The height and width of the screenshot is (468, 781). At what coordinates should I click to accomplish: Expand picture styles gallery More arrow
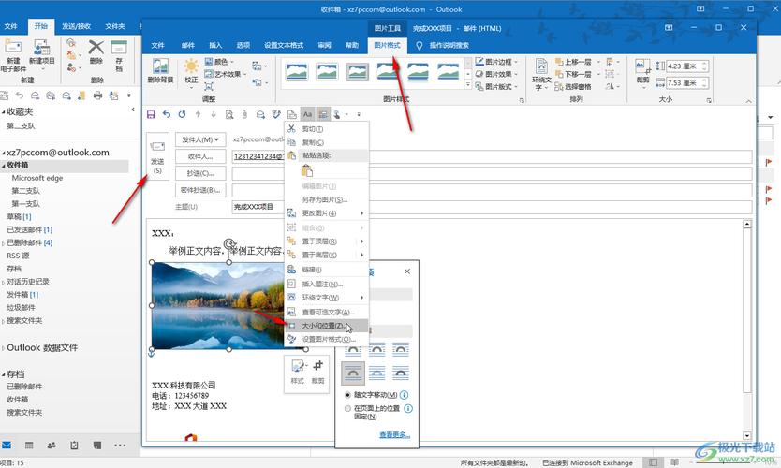click(467, 85)
